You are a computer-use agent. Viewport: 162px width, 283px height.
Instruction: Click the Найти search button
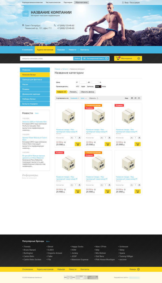coord(77,58)
